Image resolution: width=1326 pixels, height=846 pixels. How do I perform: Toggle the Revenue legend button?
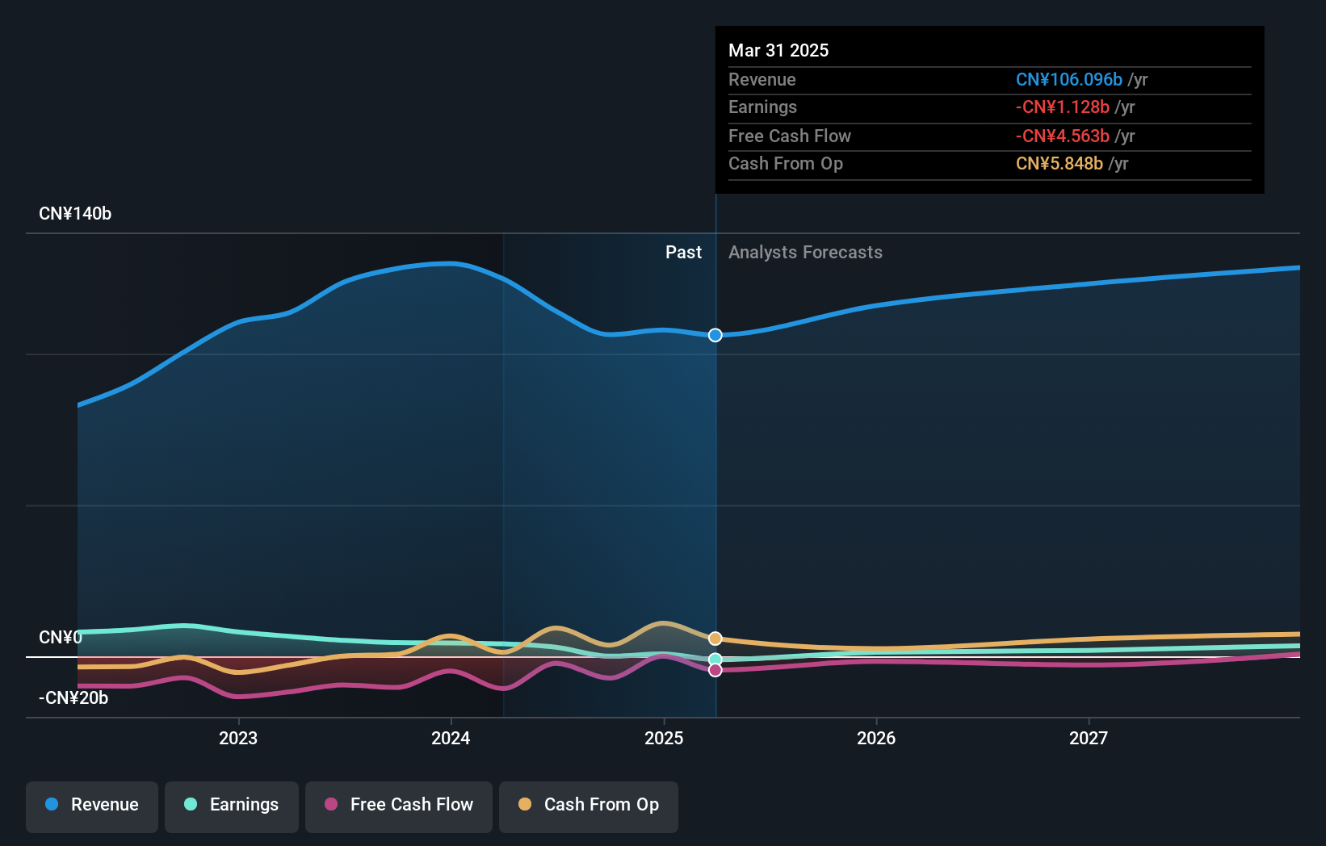pos(92,806)
